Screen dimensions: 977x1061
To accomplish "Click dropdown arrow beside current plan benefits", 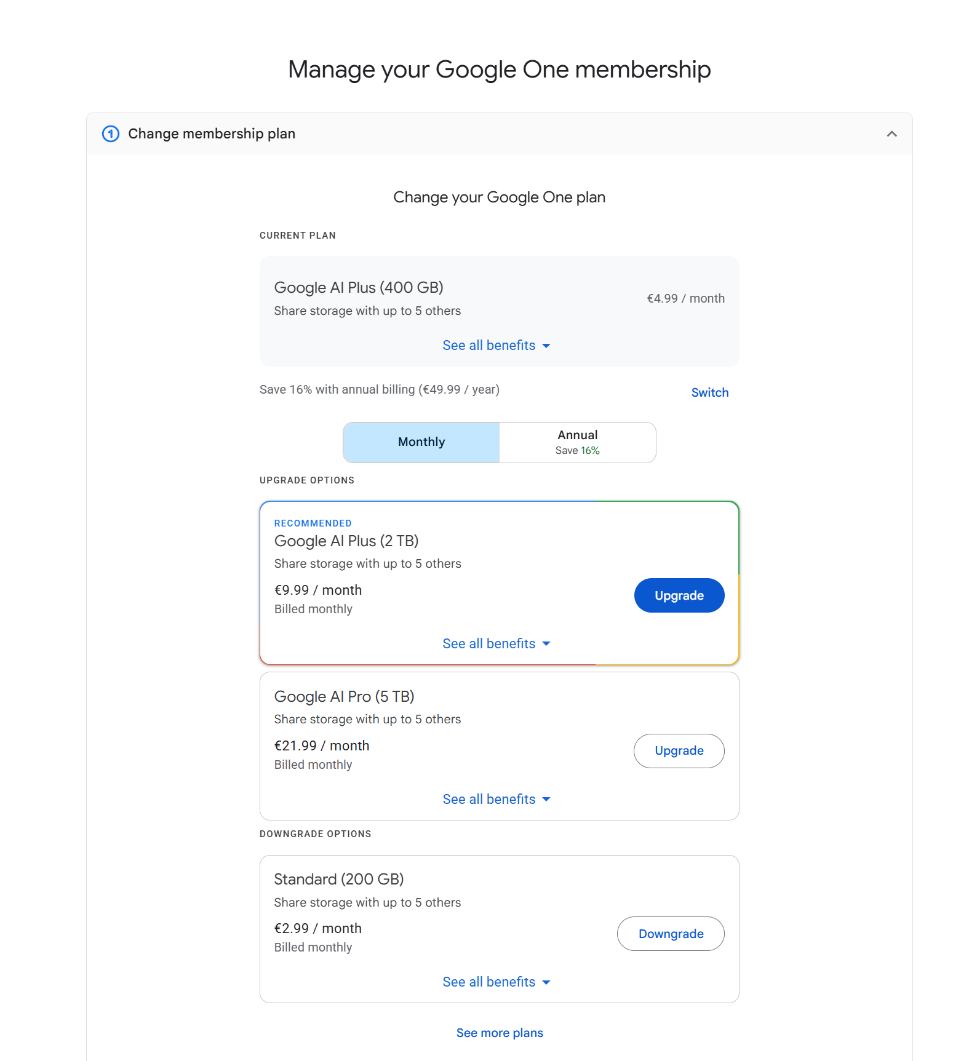I will pos(546,346).
